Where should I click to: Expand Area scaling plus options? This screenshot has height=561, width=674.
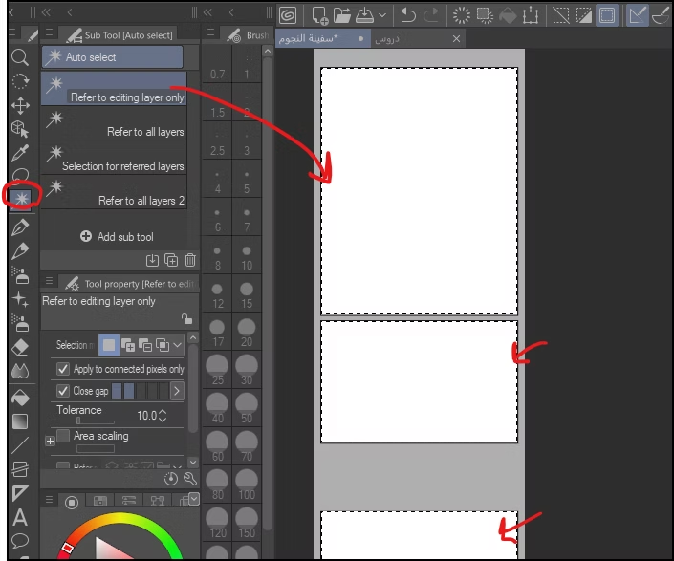pyautogui.click(x=50, y=442)
